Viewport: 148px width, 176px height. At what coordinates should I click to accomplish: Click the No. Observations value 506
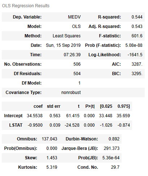click(77, 64)
